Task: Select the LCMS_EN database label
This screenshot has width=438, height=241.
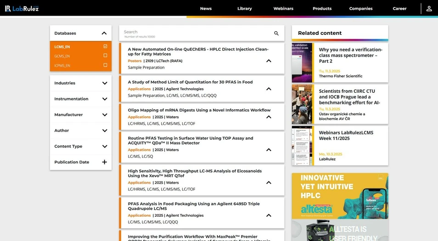Action: click(x=62, y=47)
